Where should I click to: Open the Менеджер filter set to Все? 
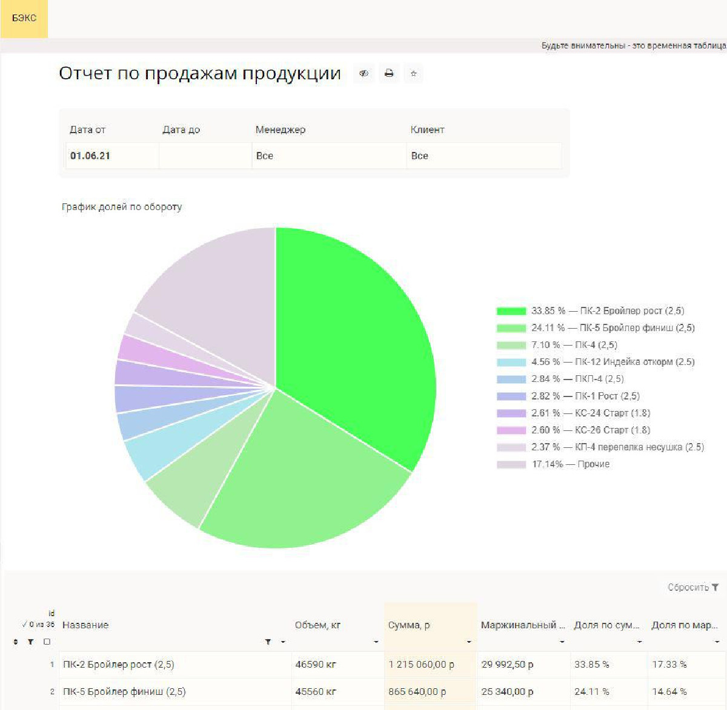pyautogui.click(x=328, y=156)
